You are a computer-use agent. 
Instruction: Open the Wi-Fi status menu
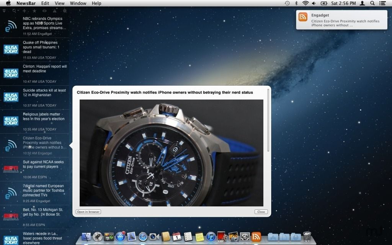[305, 3]
